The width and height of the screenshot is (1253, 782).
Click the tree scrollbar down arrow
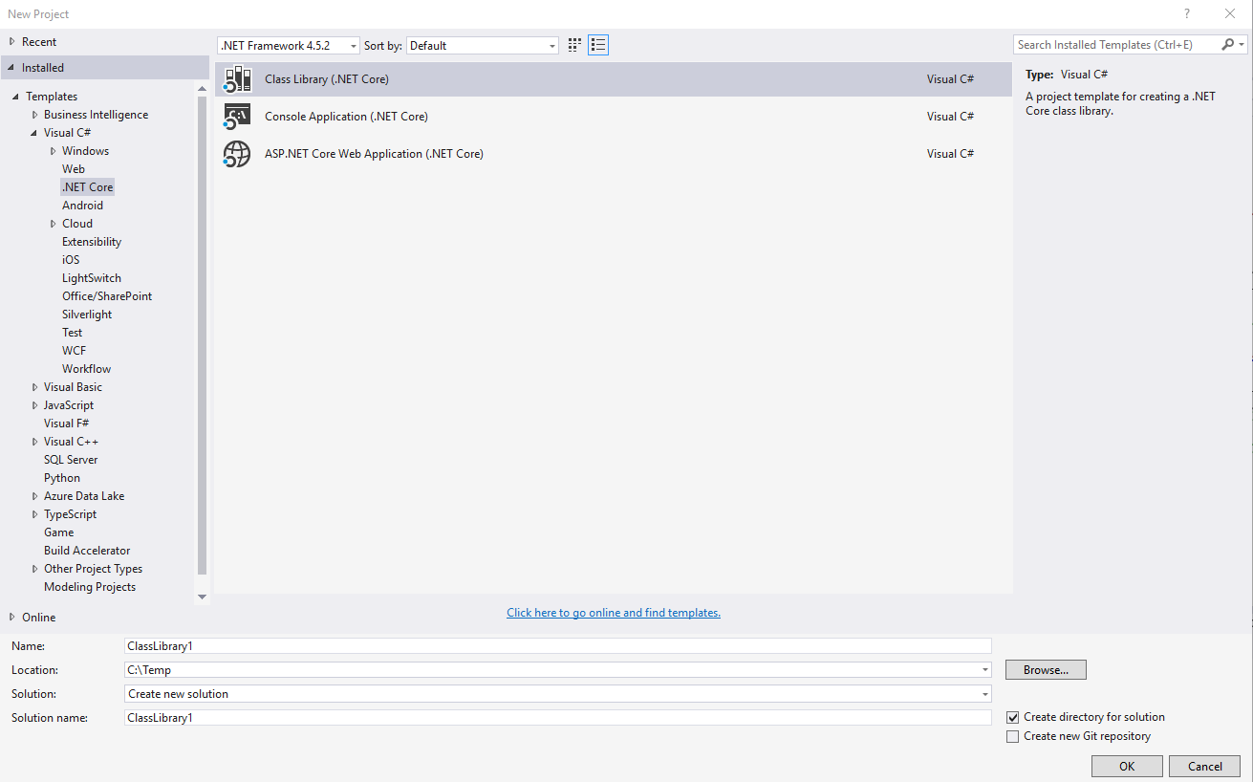coord(202,597)
